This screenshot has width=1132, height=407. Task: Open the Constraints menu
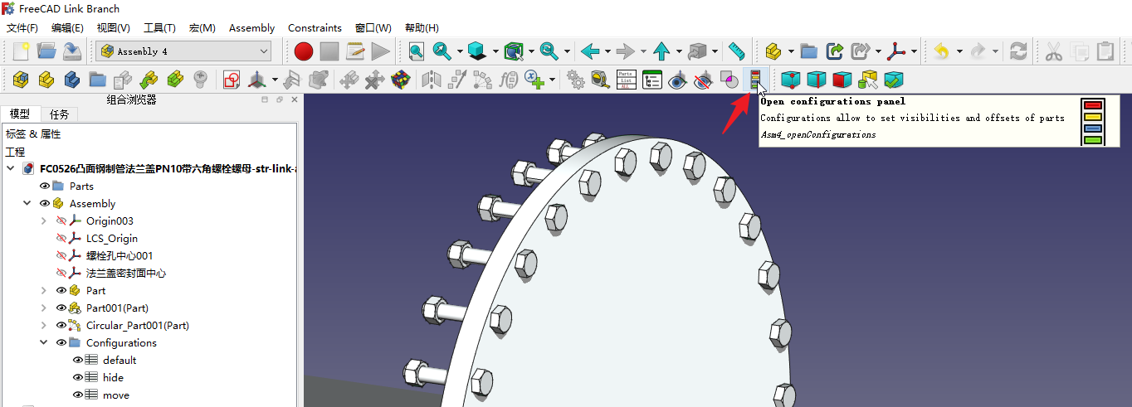click(315, 28)
